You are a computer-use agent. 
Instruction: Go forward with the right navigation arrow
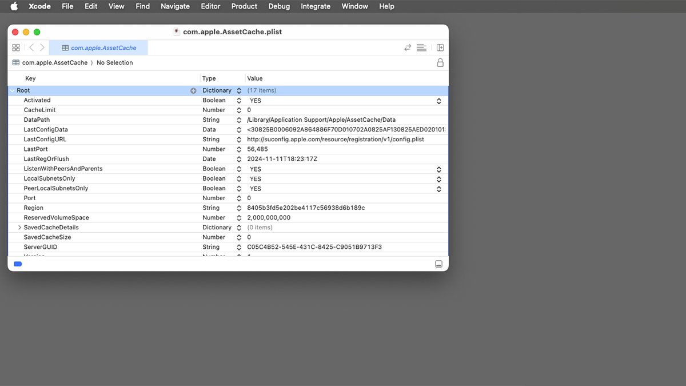click(x=42, y=47)
